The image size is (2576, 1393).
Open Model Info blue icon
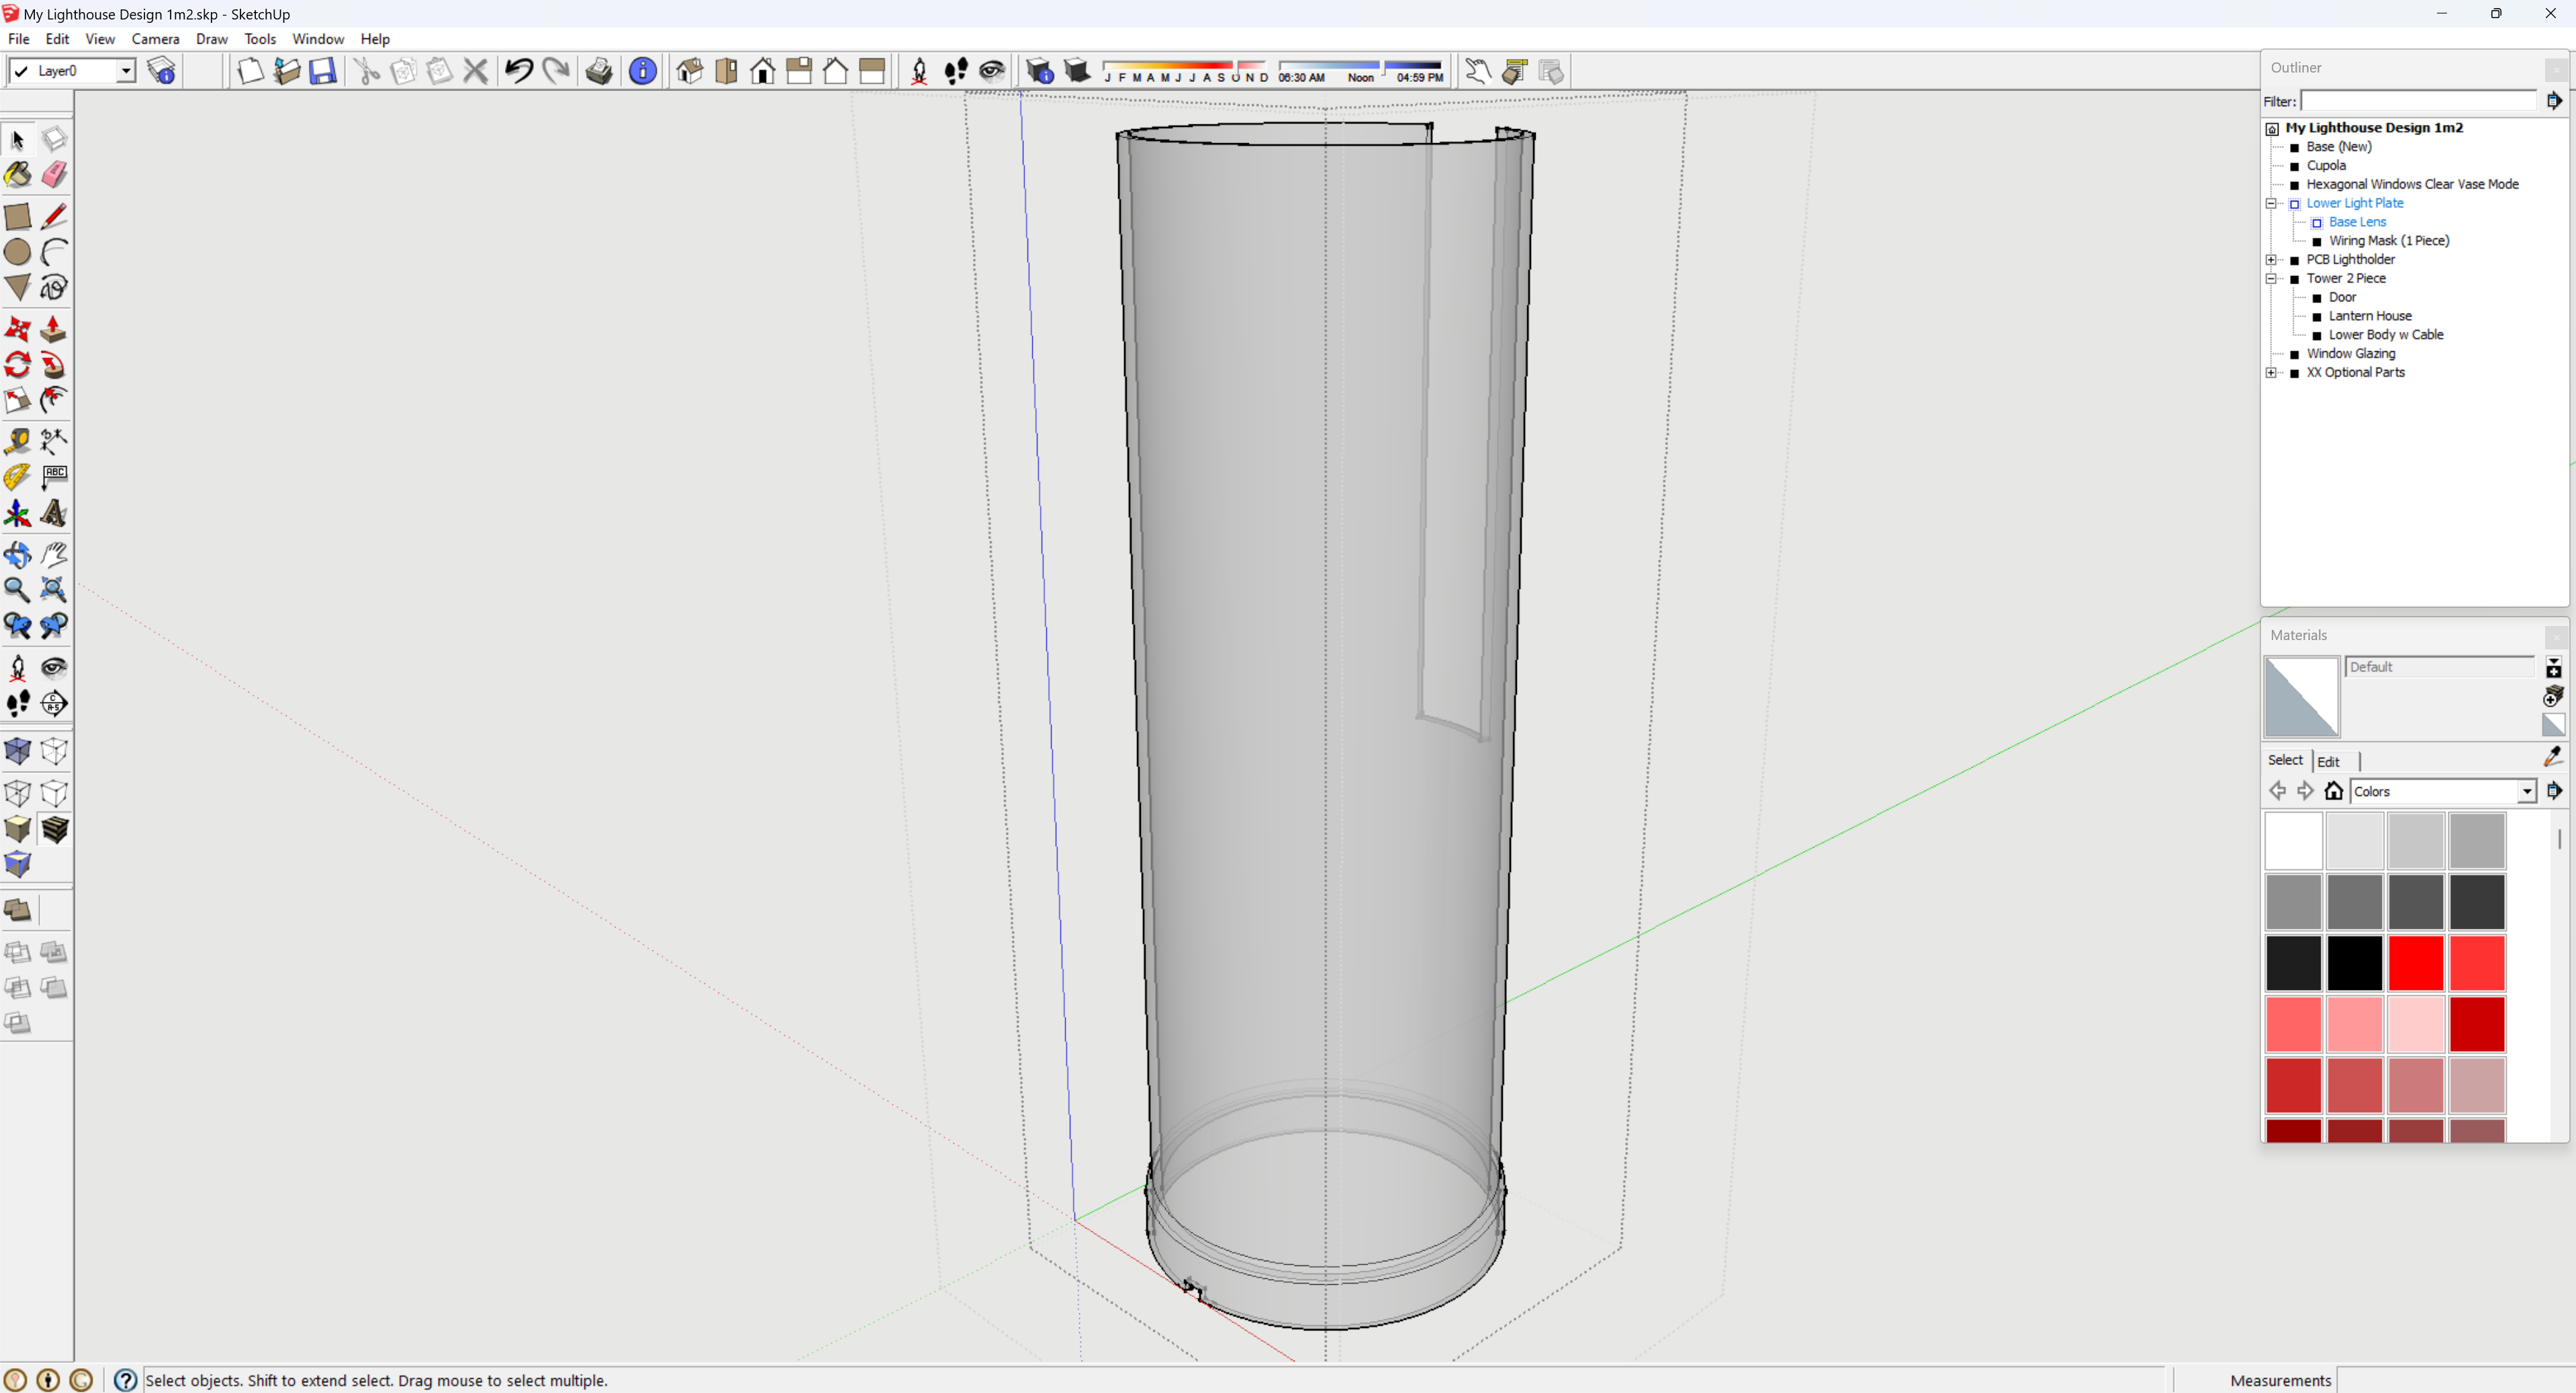(x=642, y=71)
